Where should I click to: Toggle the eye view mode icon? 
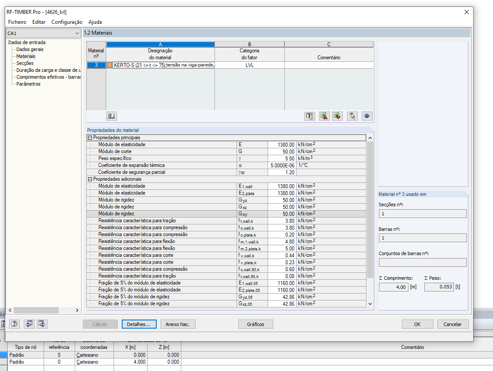pyautogui.click(x=367, y=116)
